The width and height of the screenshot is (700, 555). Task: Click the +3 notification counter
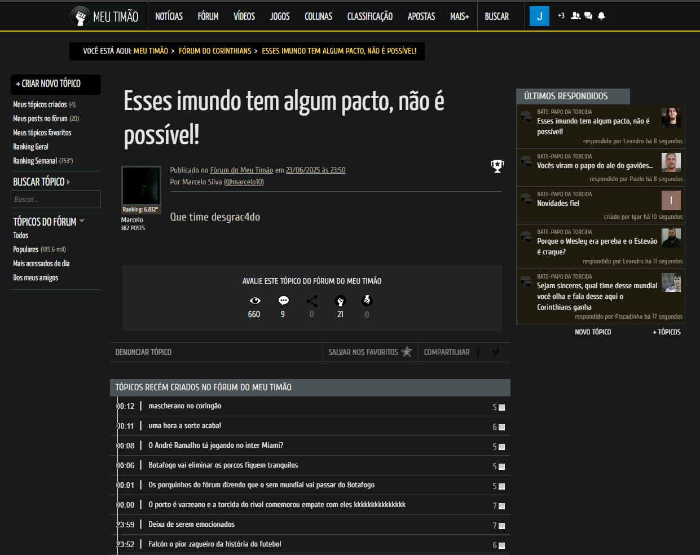(561, 16)
